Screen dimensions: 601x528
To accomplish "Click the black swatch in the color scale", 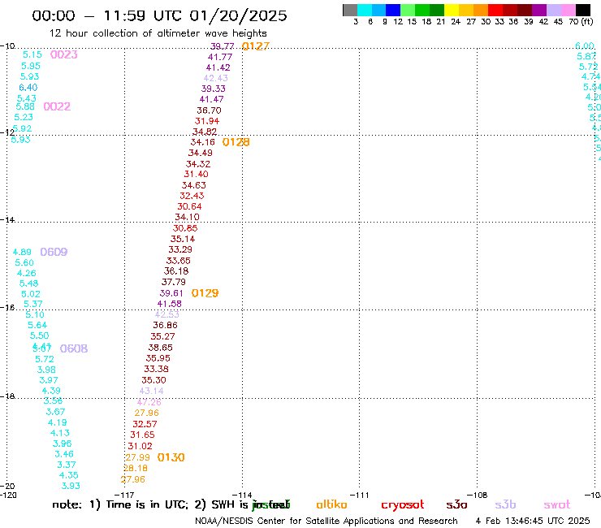I will pyautogui.click(x=582, y=10).
